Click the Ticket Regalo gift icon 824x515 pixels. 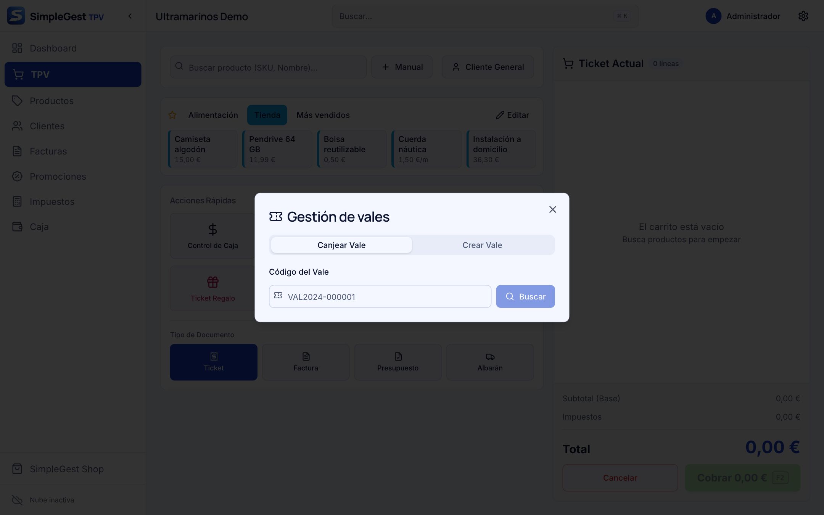point(213,282)
